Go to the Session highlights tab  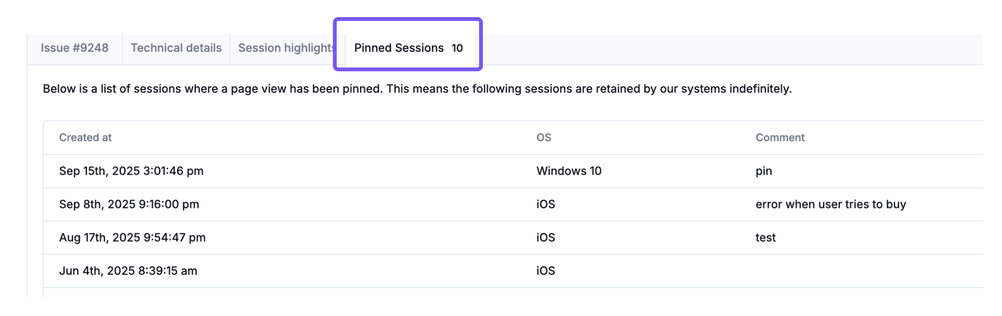pyautogui.click(x=286, y=48)
